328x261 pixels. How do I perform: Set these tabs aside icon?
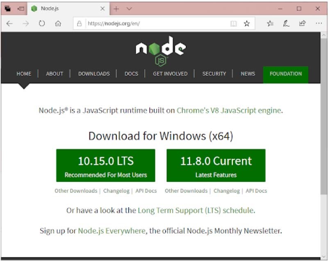(x=21, y=9)
